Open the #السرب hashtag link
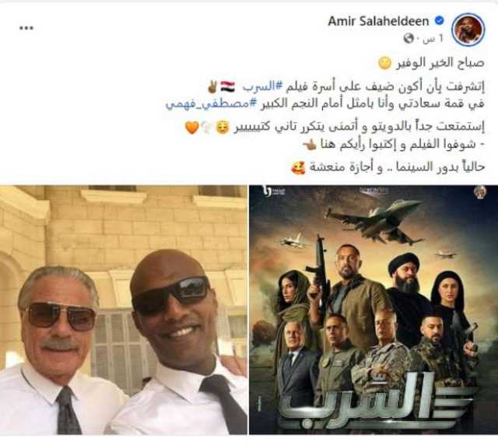This screenshot has height=445, width=498. click(x=263, y=87)
